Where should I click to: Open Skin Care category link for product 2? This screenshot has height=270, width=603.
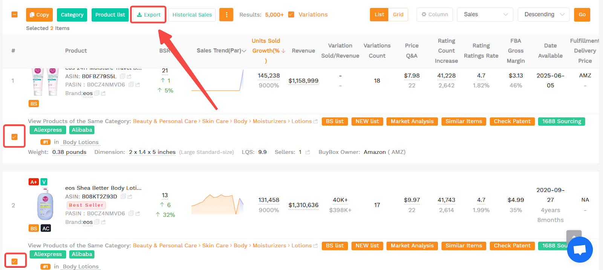[x=215, y=245]
